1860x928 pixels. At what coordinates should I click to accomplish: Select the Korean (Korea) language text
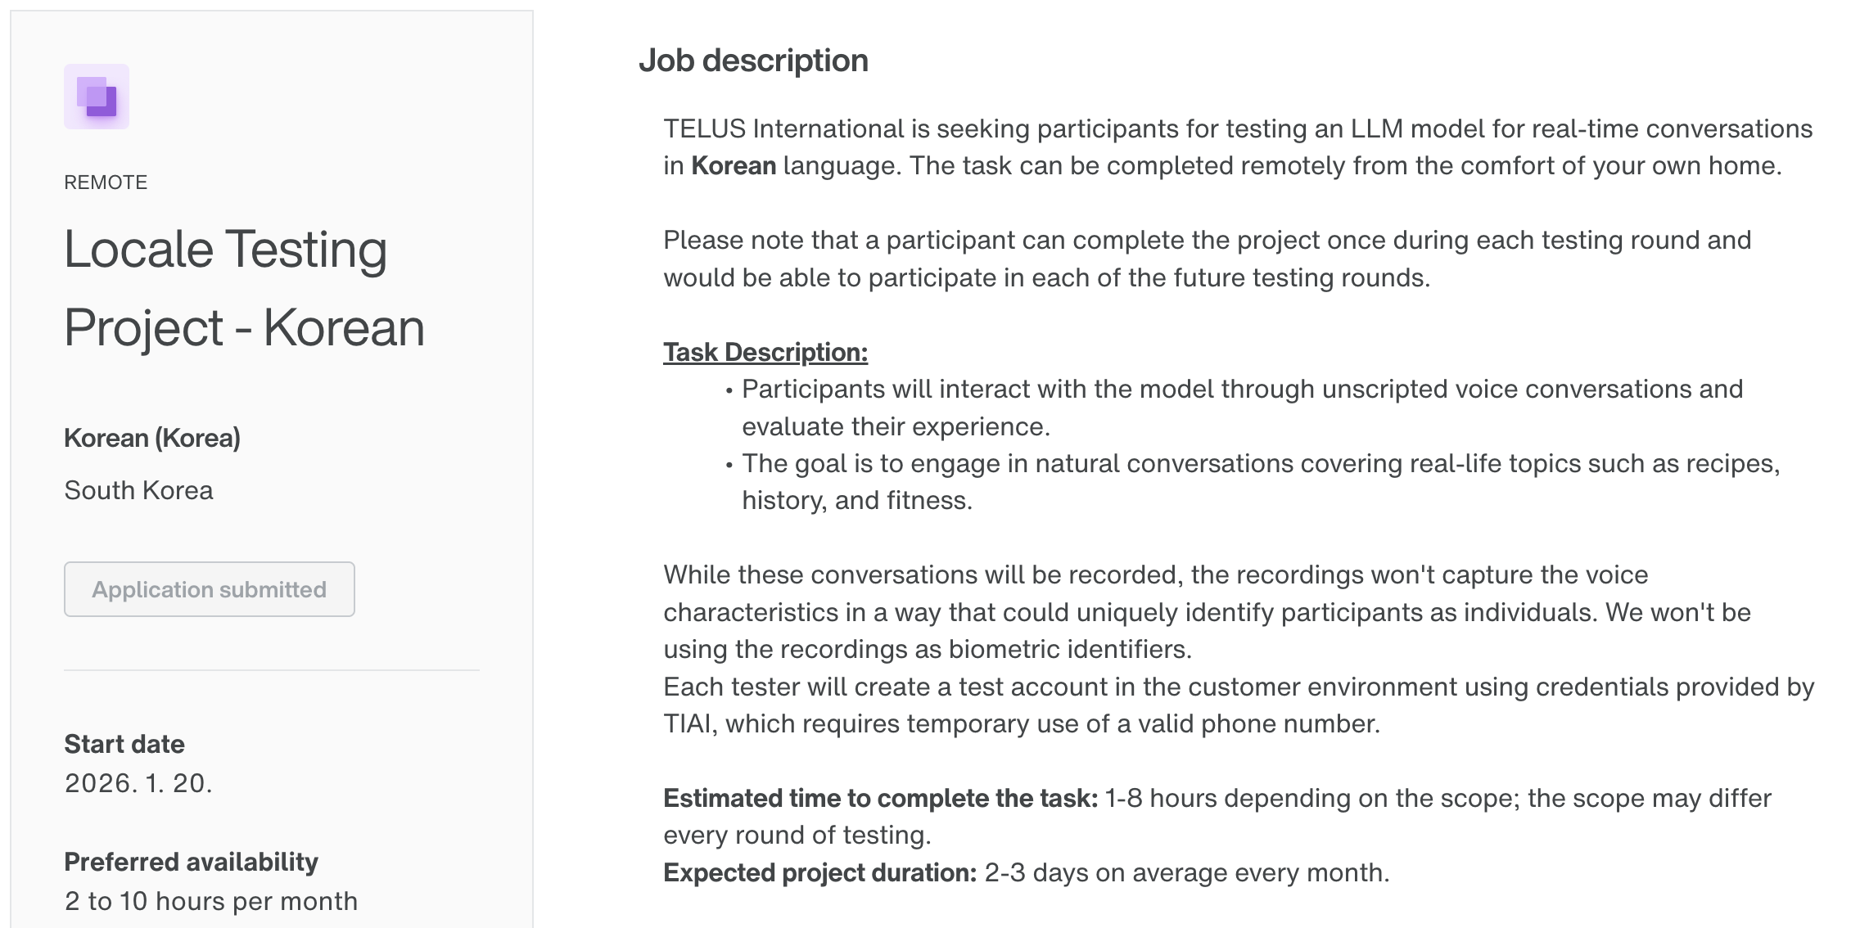(152, 438)
